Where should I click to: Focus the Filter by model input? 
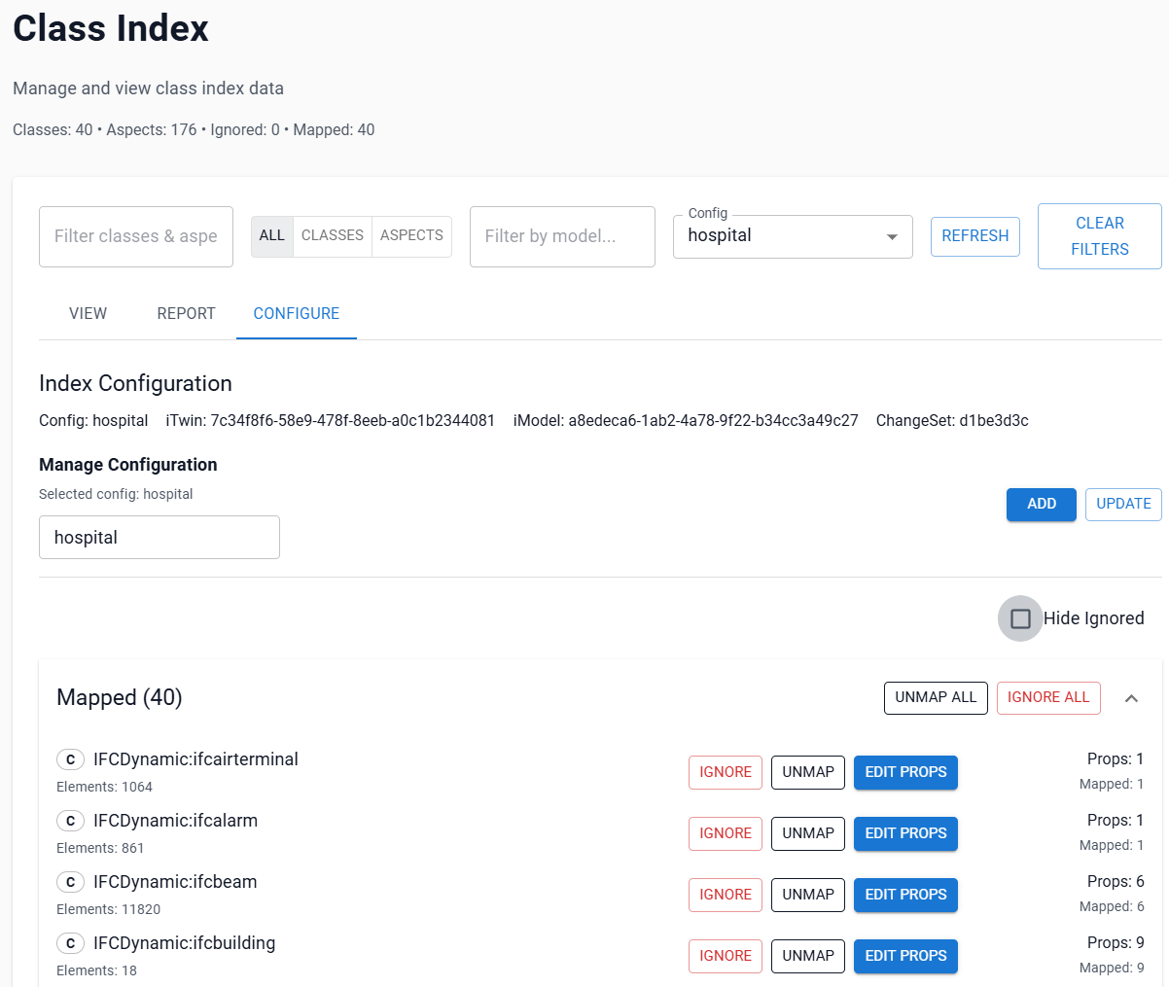click(x=562, y=236)
